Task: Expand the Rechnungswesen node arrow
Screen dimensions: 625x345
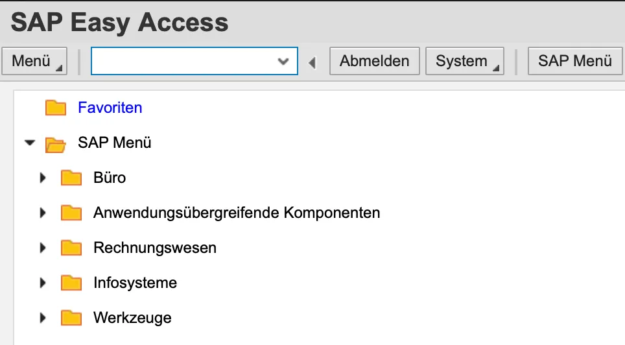Action: pos(43,248)
